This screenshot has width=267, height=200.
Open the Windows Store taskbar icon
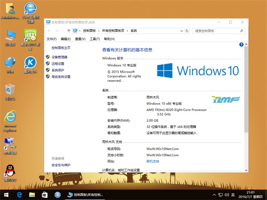[x=44, y=195]
